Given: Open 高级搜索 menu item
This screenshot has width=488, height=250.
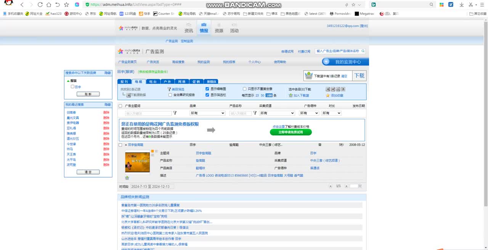Looking at the screenshot, I should pyautogui.click(x=178, y=62).
